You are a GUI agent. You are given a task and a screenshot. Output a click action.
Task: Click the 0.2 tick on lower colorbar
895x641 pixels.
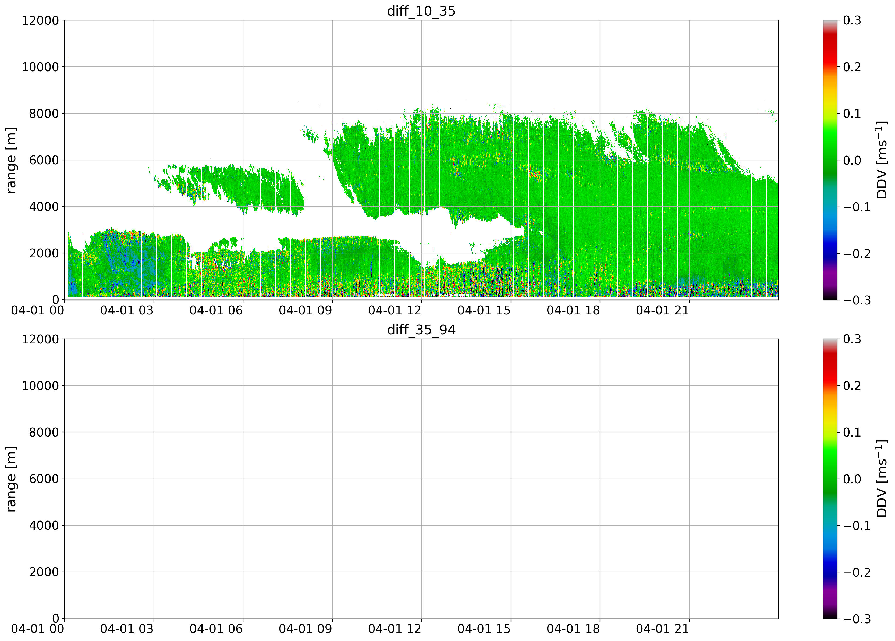(852, 386)
